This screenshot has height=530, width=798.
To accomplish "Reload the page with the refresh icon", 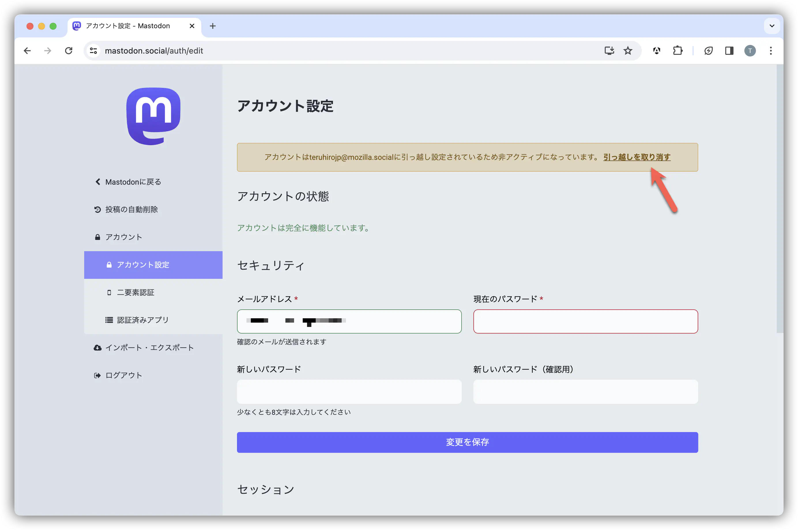I will (x=69, y=51).
